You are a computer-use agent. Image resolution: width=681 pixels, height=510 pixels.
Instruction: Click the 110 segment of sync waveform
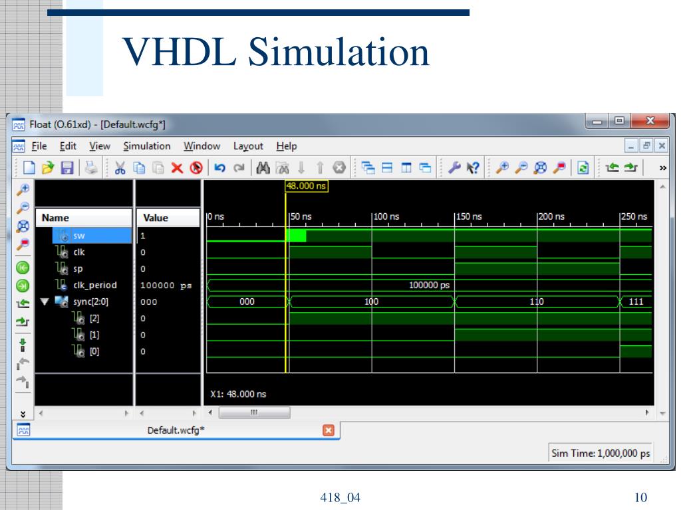coord(537,301)
